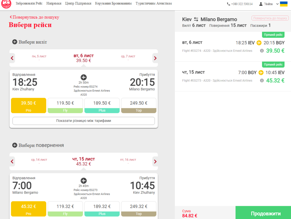Click the user profile icon next to Увійти
This screenshot has height=219, width=291.
[261, 4]
